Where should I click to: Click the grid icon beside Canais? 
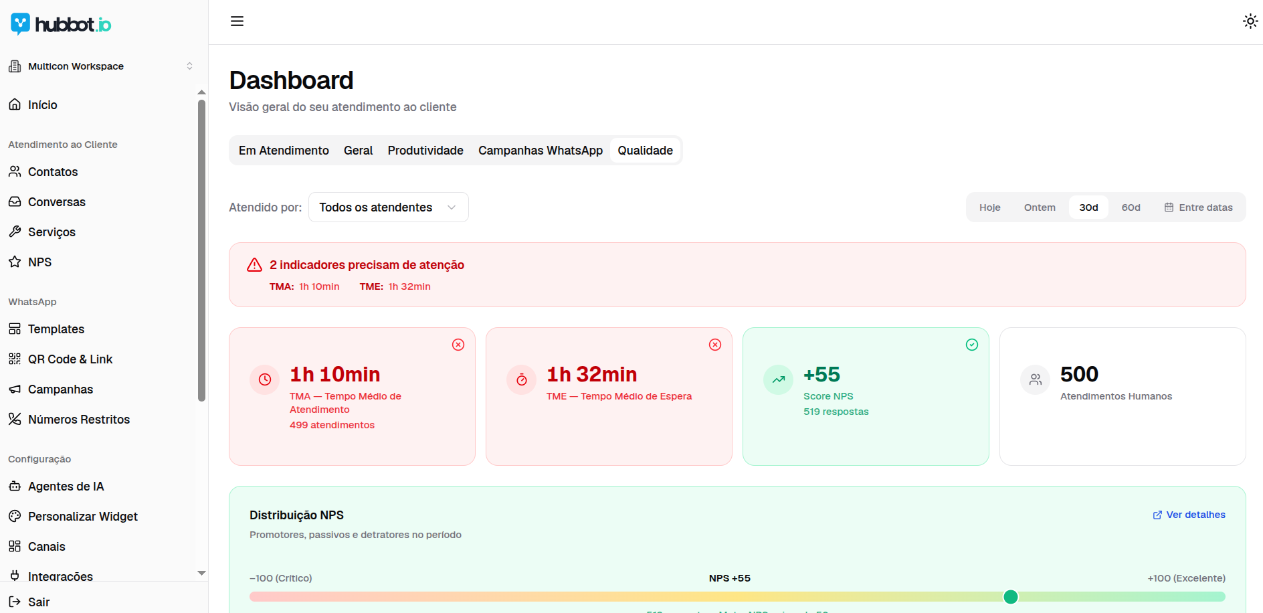[x=15, y=546]
